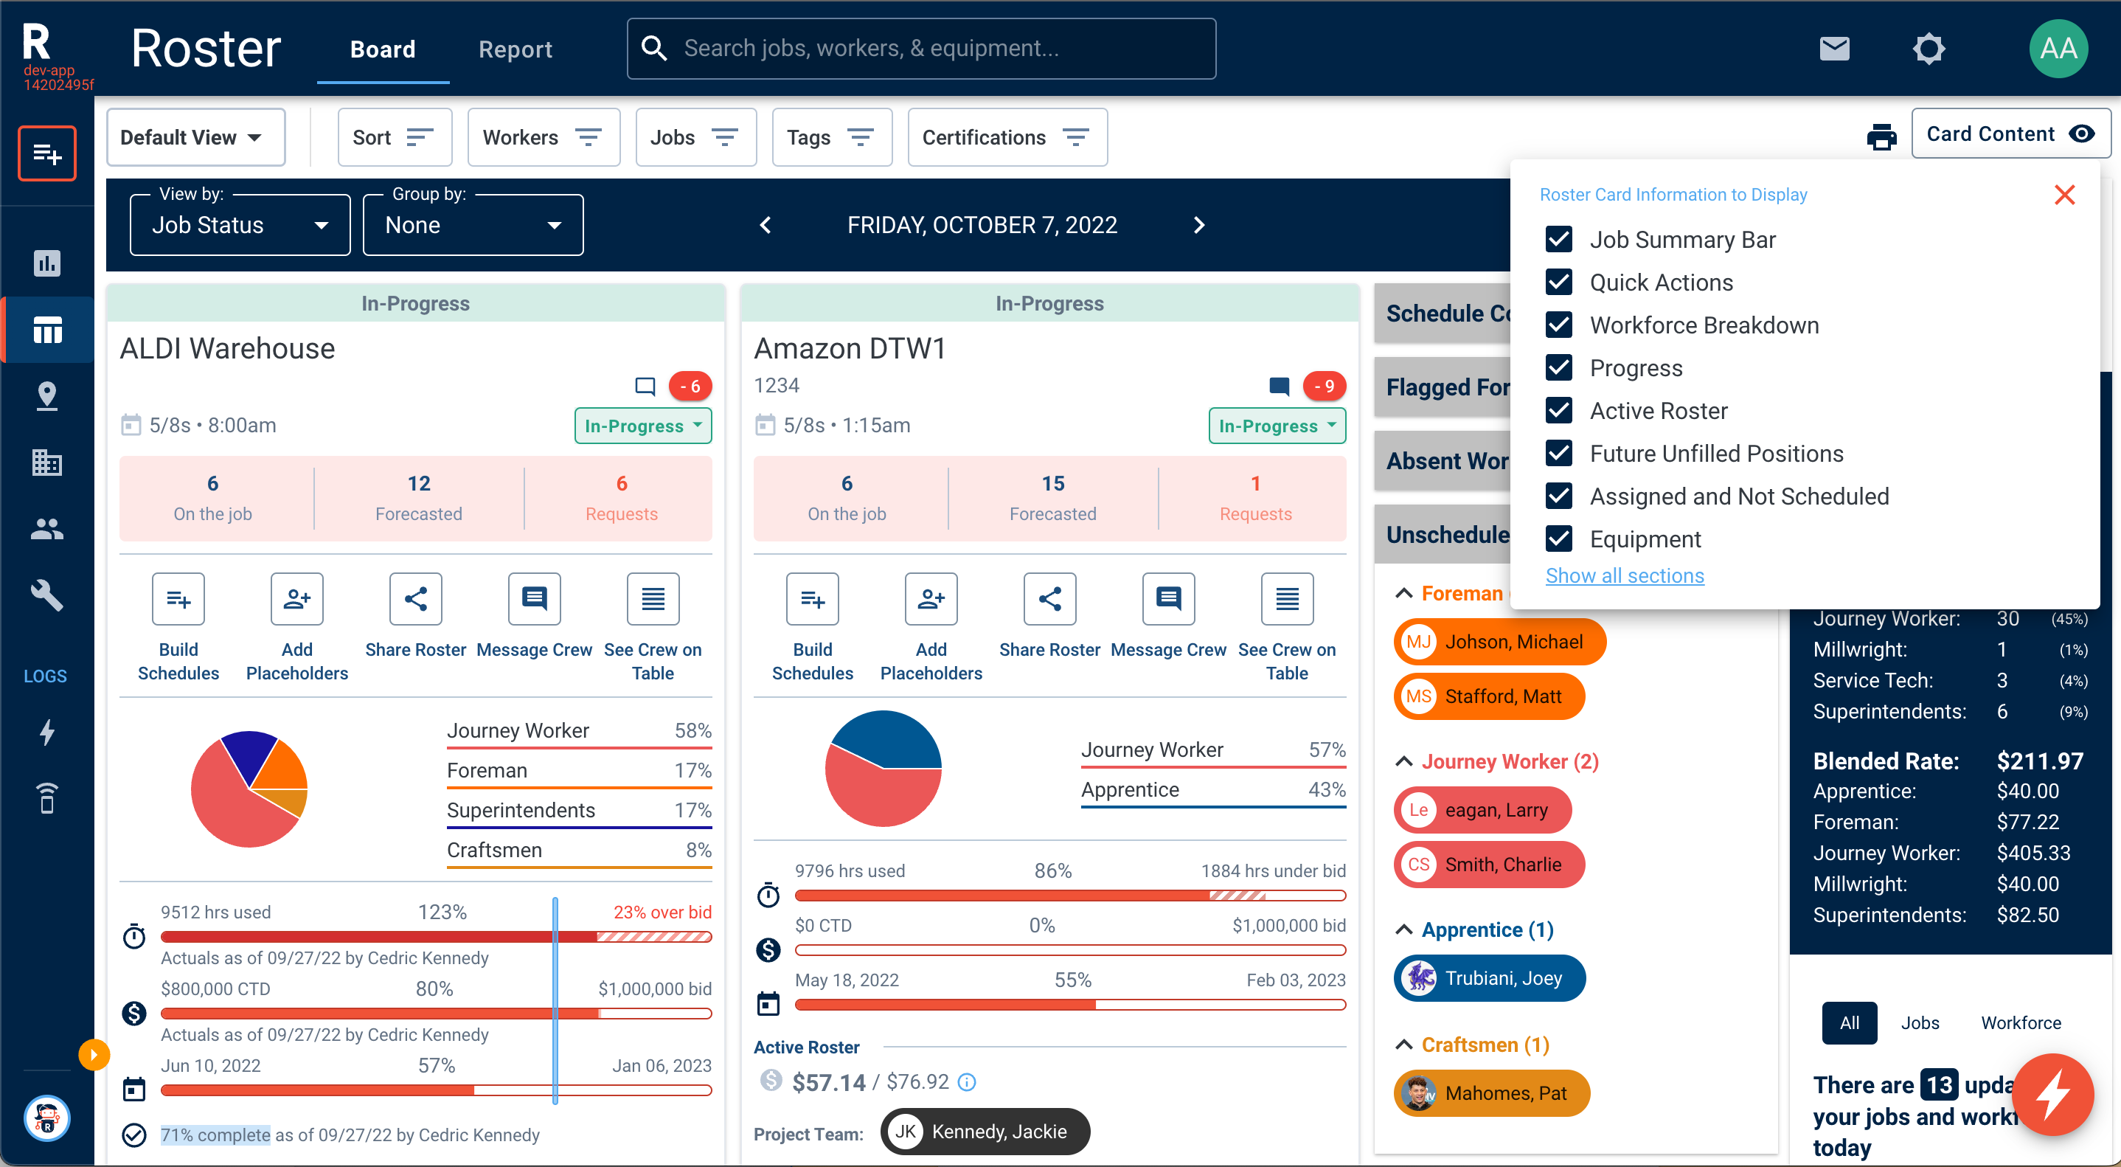Open the Certifications filter button

click(1007, 137)
